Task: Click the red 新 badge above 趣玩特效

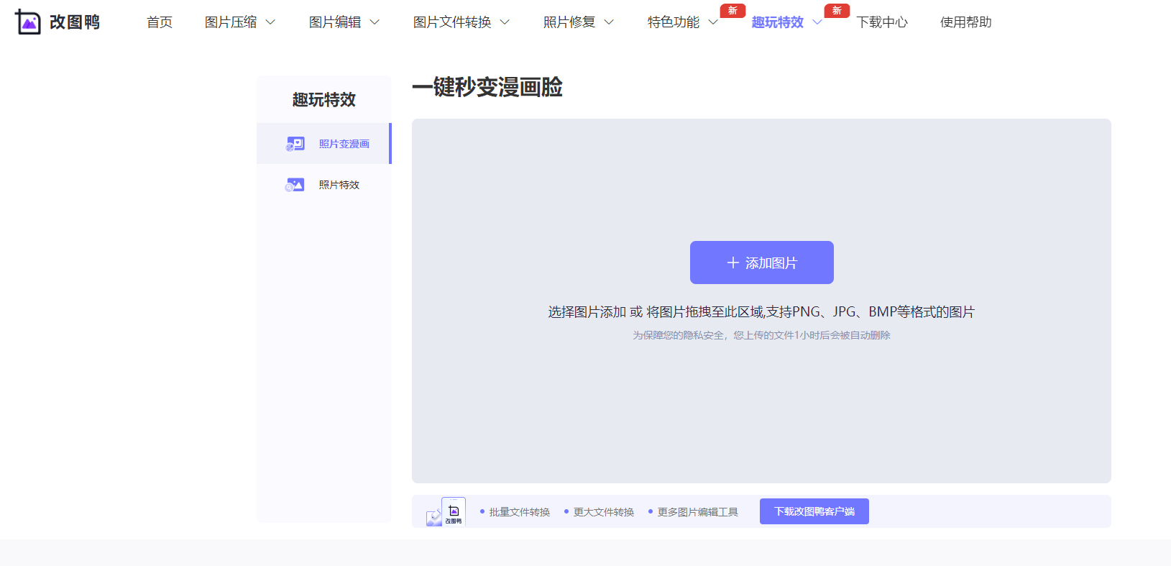Action: (x=837, y=10)
